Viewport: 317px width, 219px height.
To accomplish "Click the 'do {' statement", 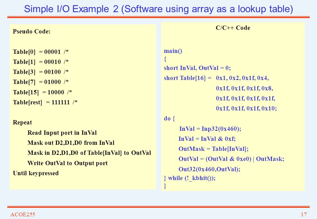I will 169,118.
